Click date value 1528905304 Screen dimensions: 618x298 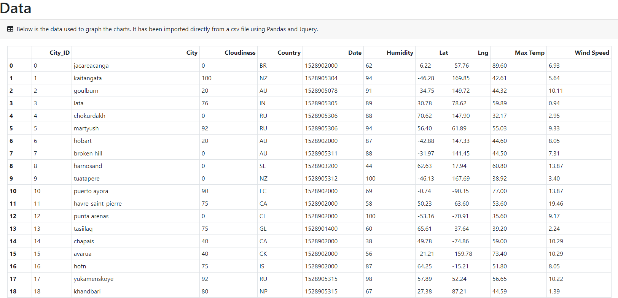tap(321, 78)
